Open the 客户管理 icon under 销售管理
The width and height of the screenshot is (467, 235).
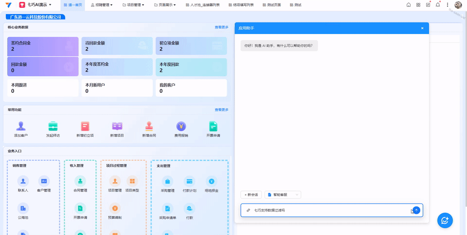point(44,181)
